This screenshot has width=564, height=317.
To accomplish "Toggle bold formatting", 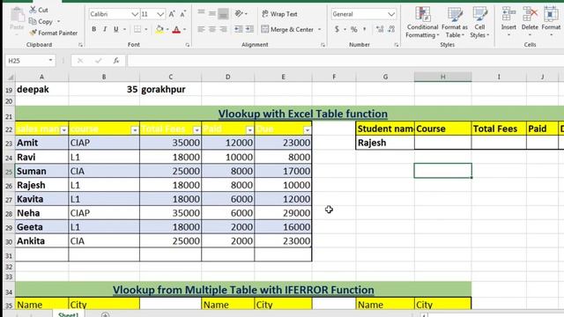I will [94, 29].
